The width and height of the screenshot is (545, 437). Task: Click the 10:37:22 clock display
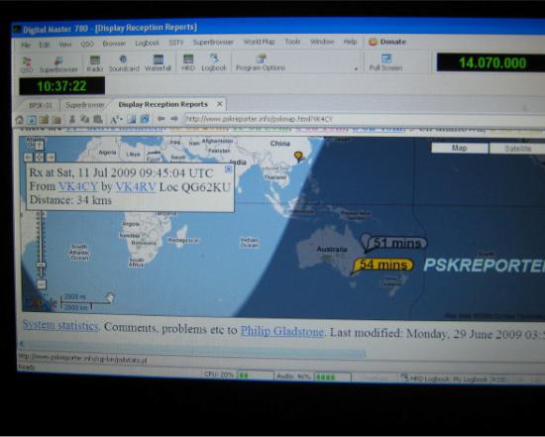(x=61, y=86)
